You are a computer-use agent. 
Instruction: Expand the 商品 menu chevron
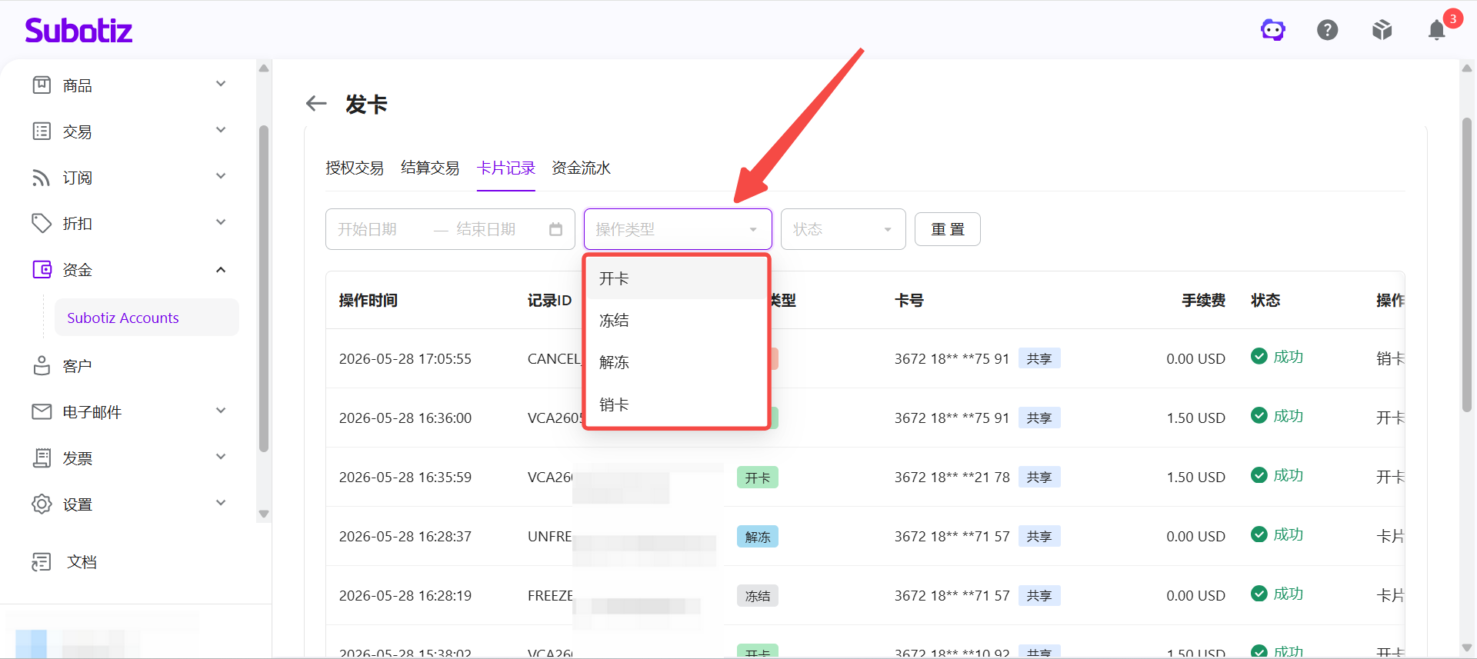coord(221,84)
